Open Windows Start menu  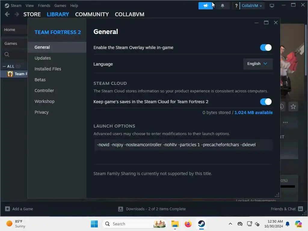(94, 224)
